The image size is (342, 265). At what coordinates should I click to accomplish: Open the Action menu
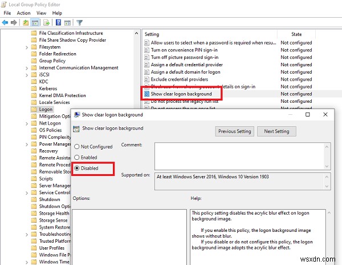pyautogui.click(x=23, y=13)
